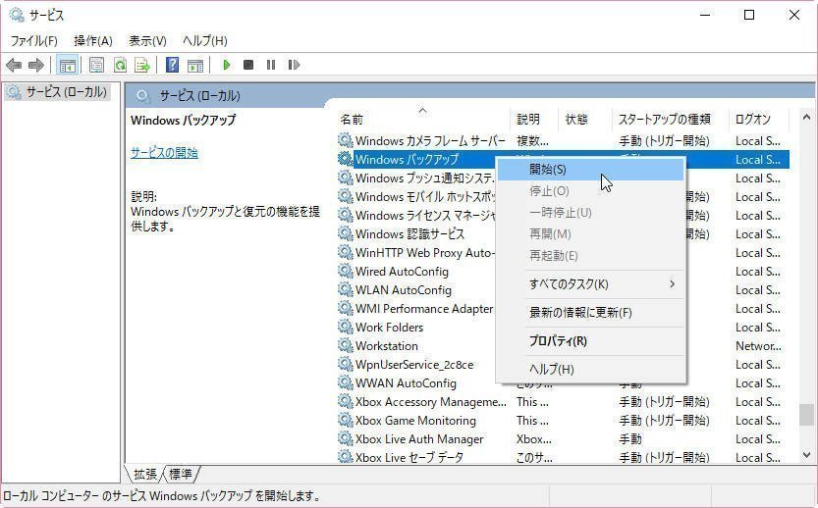818x508 pixels.
Task: Expand すべてのタスク(K) submenu
Action: (590, 284)
